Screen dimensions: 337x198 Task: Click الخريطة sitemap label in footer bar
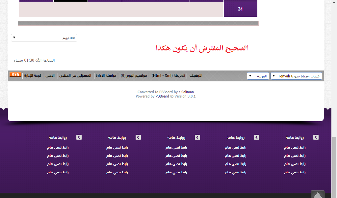coord(179,76)
